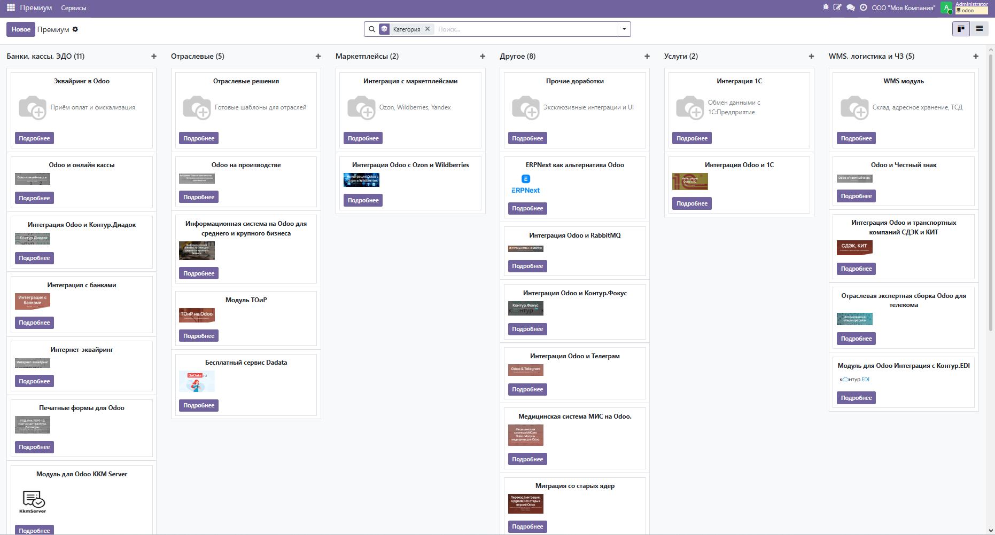Click camera placeholder on Отраслевые решения card
This screenshot has width=995, height=535.
point(197,107)
